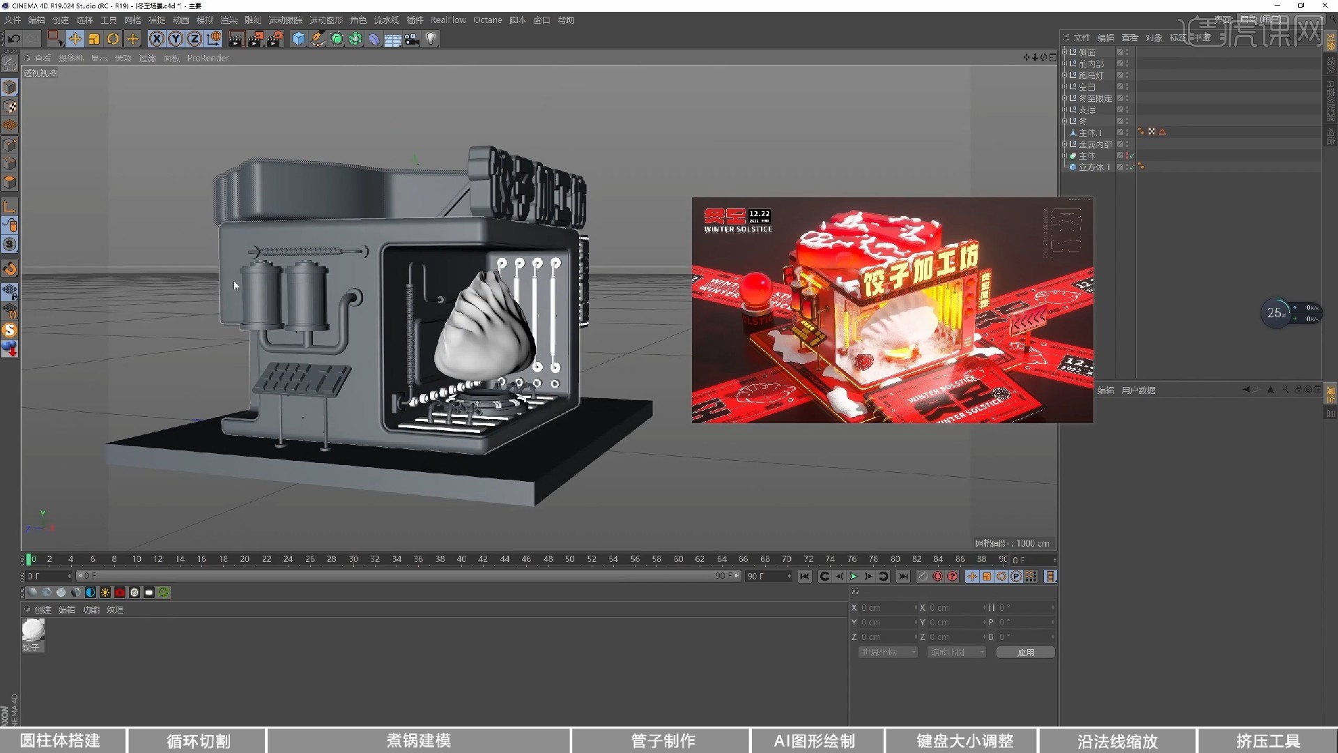Expand the 冬至限定 group
Image resolution: width=1338 pixels, height=753 pixels.
coord(1064,98)
